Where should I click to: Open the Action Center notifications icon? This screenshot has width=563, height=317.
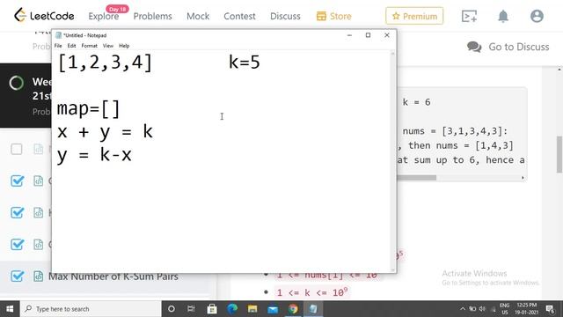(550, 309)
